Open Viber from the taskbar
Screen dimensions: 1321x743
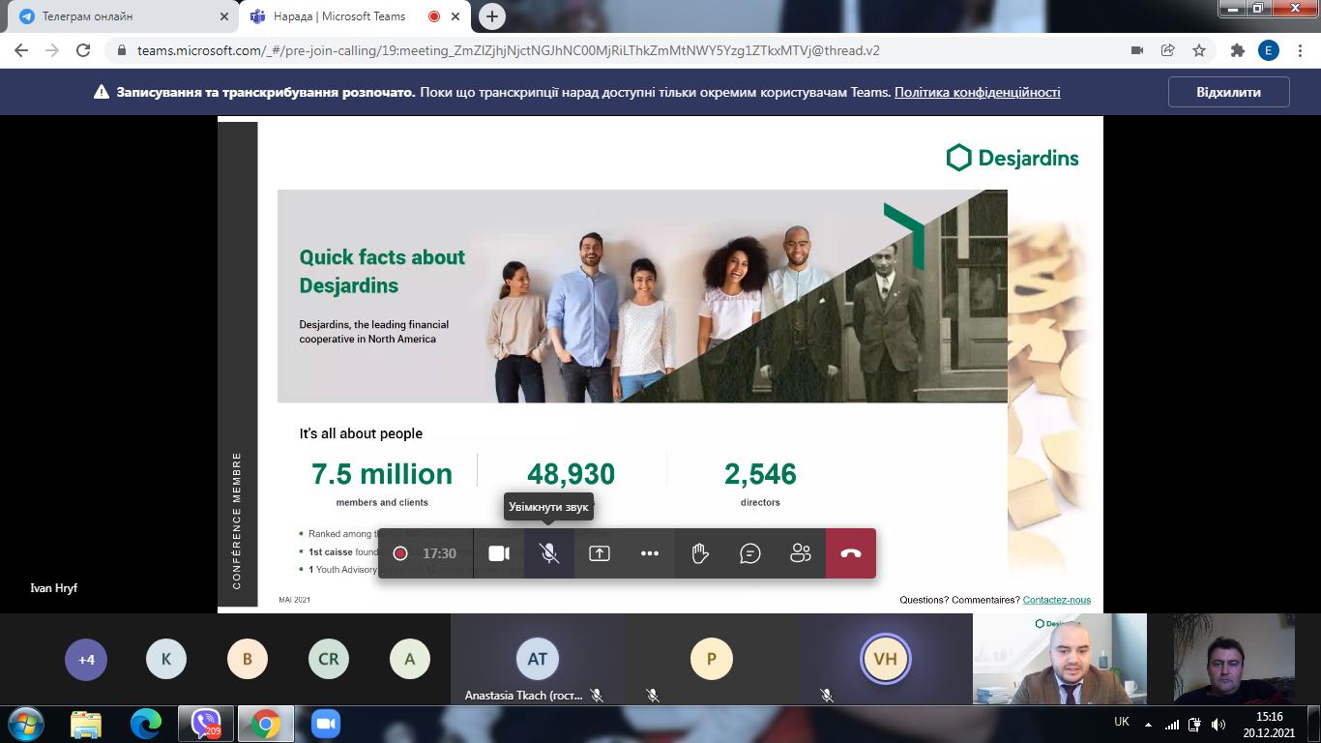[x=206, y=724]
